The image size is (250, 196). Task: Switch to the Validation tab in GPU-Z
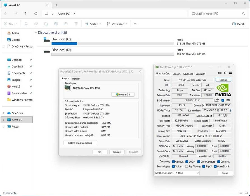coord(201,74)
